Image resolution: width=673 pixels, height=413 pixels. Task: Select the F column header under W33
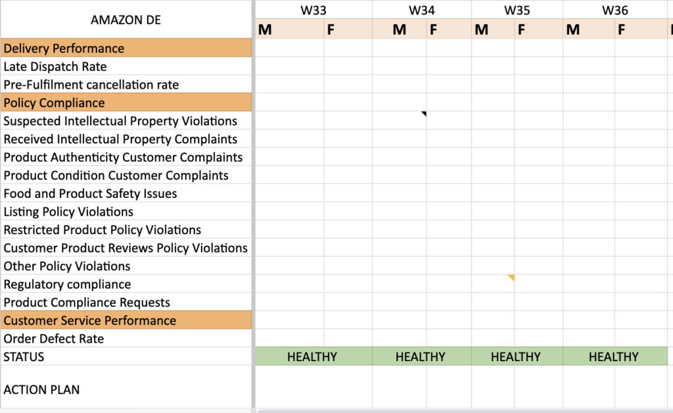pos(348,29)
